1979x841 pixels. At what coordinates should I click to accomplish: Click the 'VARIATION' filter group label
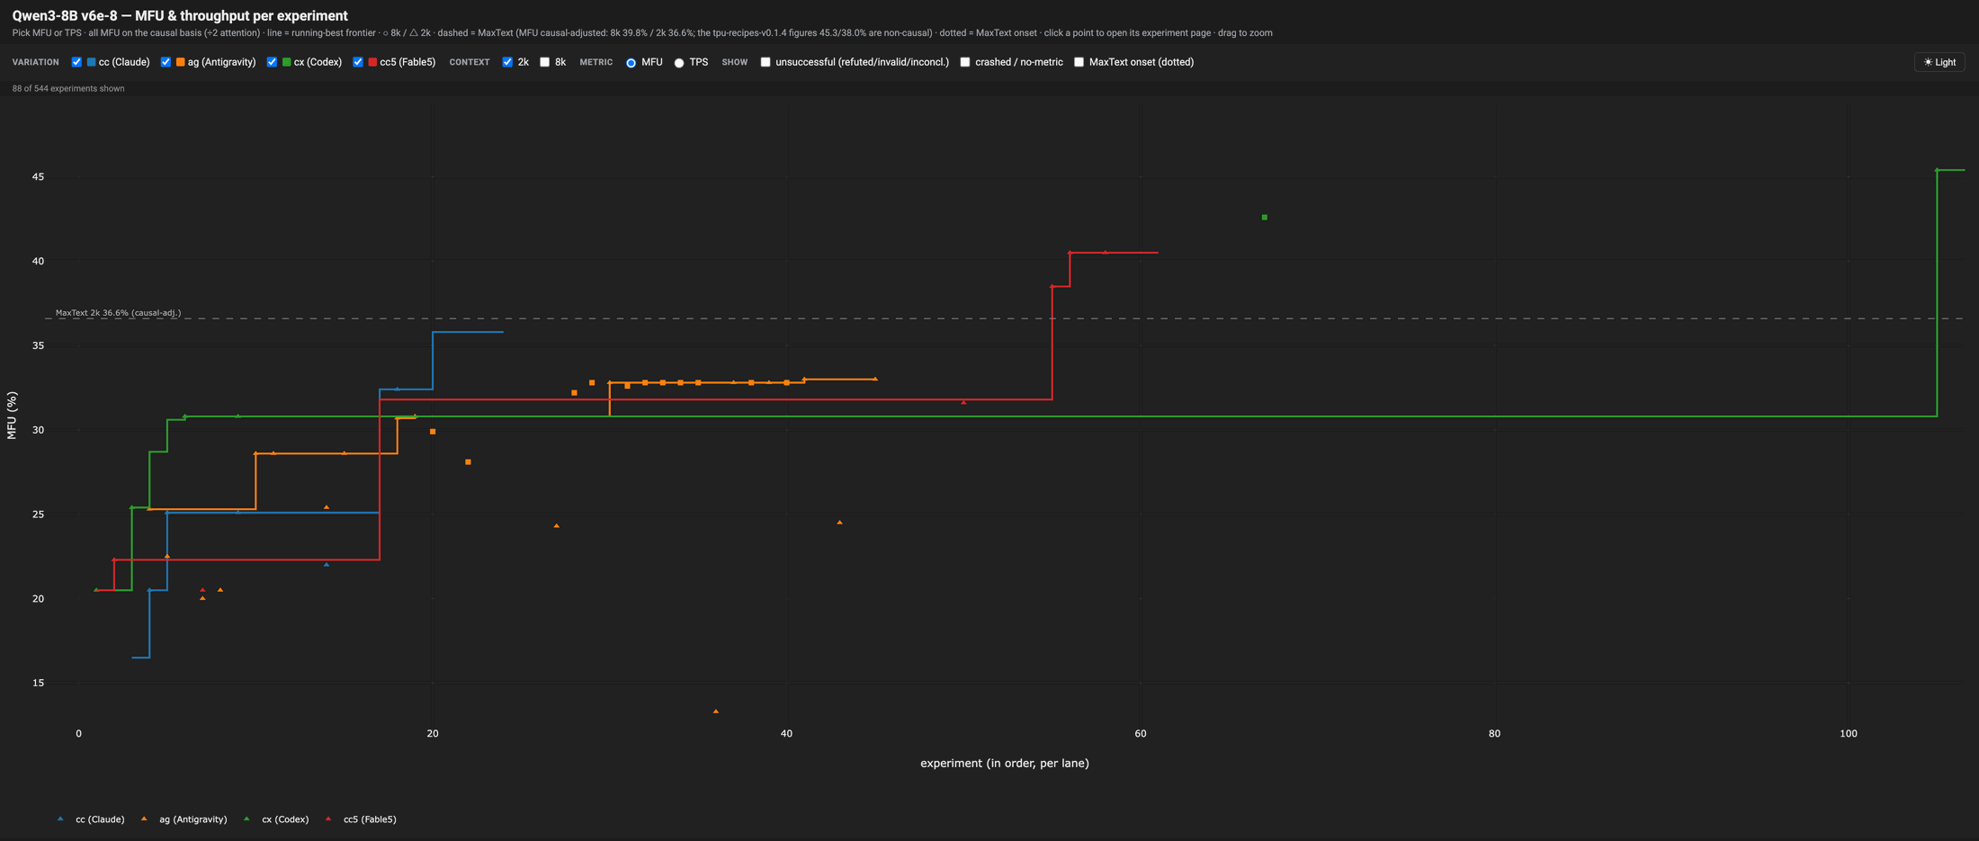(35, 62)
